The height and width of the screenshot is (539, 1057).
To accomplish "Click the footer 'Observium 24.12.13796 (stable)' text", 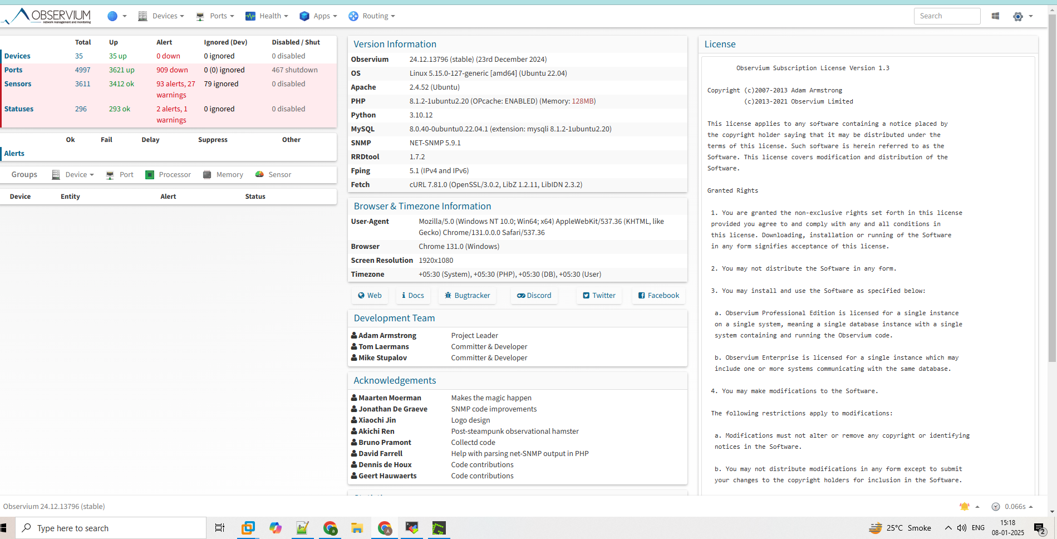I will pos(54,506).
